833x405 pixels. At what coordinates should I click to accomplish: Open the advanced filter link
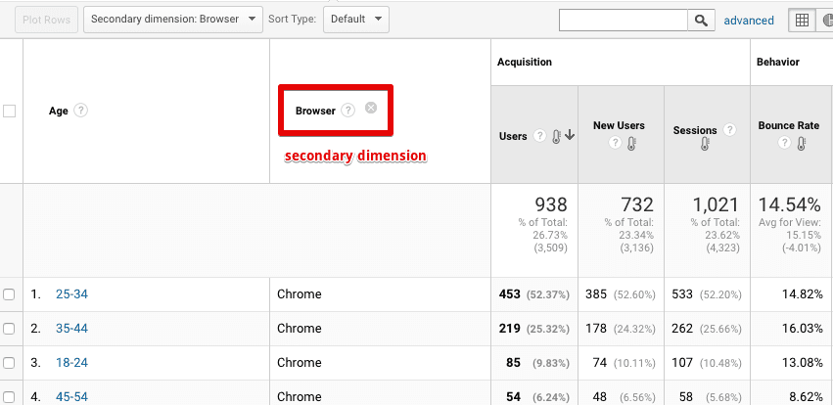pos(749,20)
